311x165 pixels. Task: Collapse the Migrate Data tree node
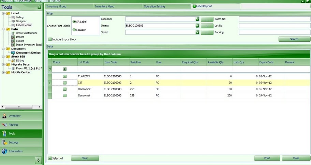[x=3, y=64]
